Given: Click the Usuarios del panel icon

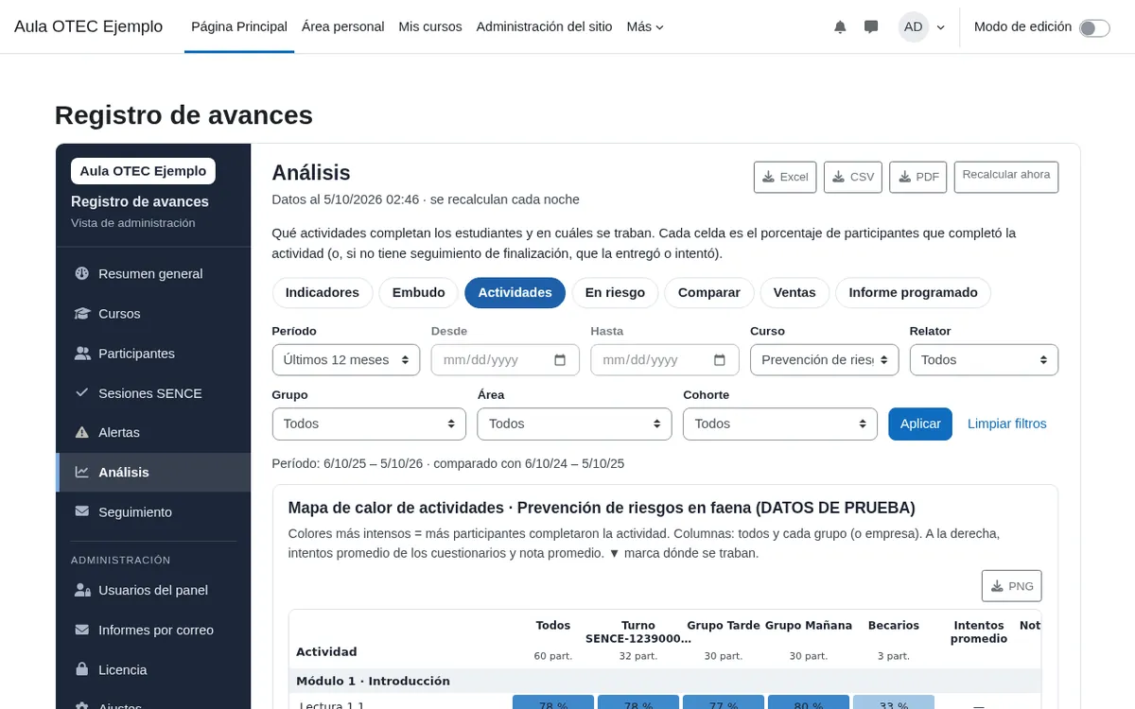Looking at the screenshot, I should click(81, 590).
